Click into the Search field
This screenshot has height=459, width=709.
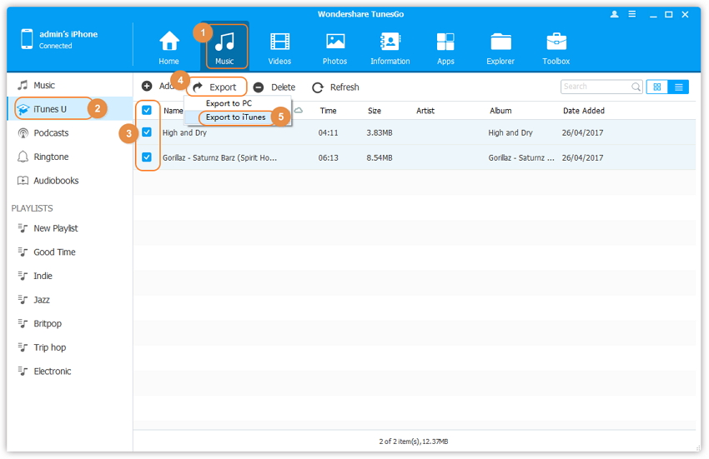(x=595, y=87)
